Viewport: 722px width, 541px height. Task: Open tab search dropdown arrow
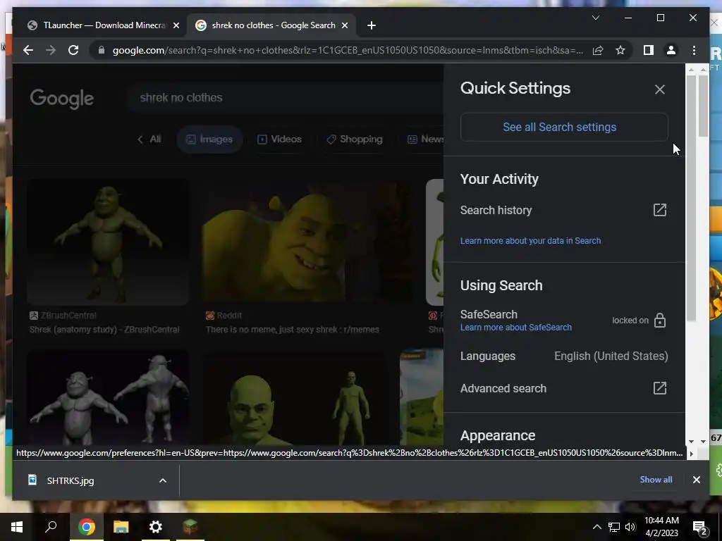click(x=595, y=18)
